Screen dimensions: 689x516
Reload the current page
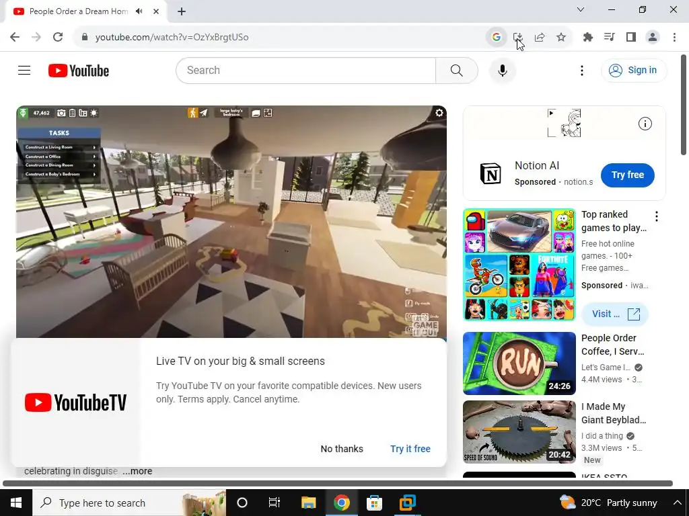click(x=58, y=37)
